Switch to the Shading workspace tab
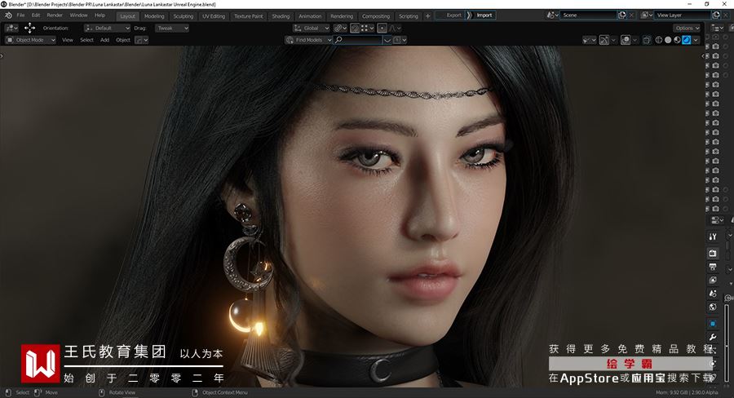The width and height of the screenshot is (734, 398). pos(281,16)
